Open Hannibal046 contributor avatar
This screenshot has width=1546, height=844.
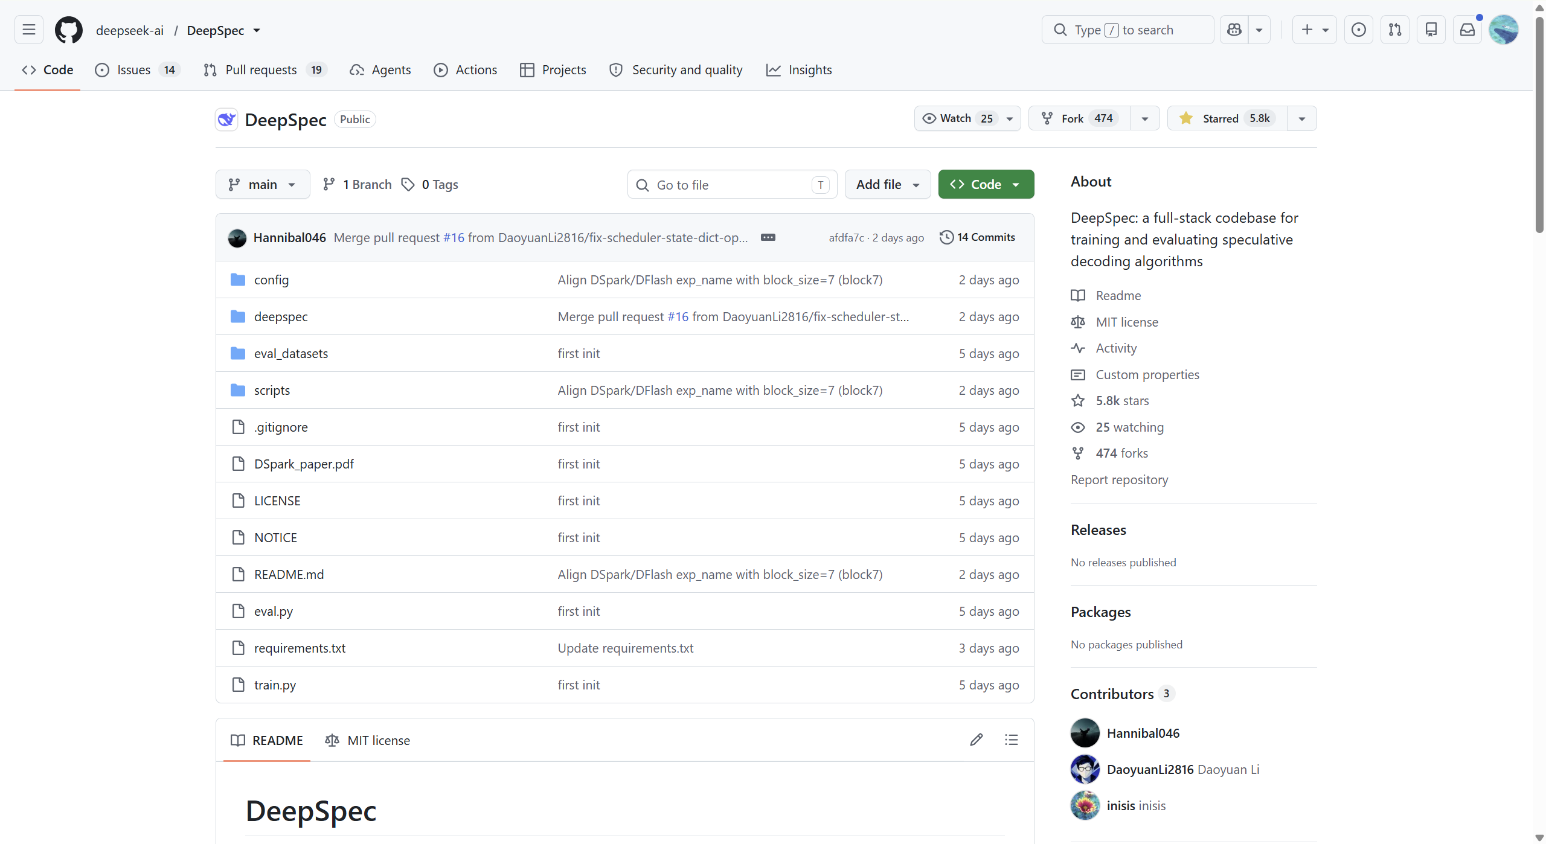point(1085,733)
